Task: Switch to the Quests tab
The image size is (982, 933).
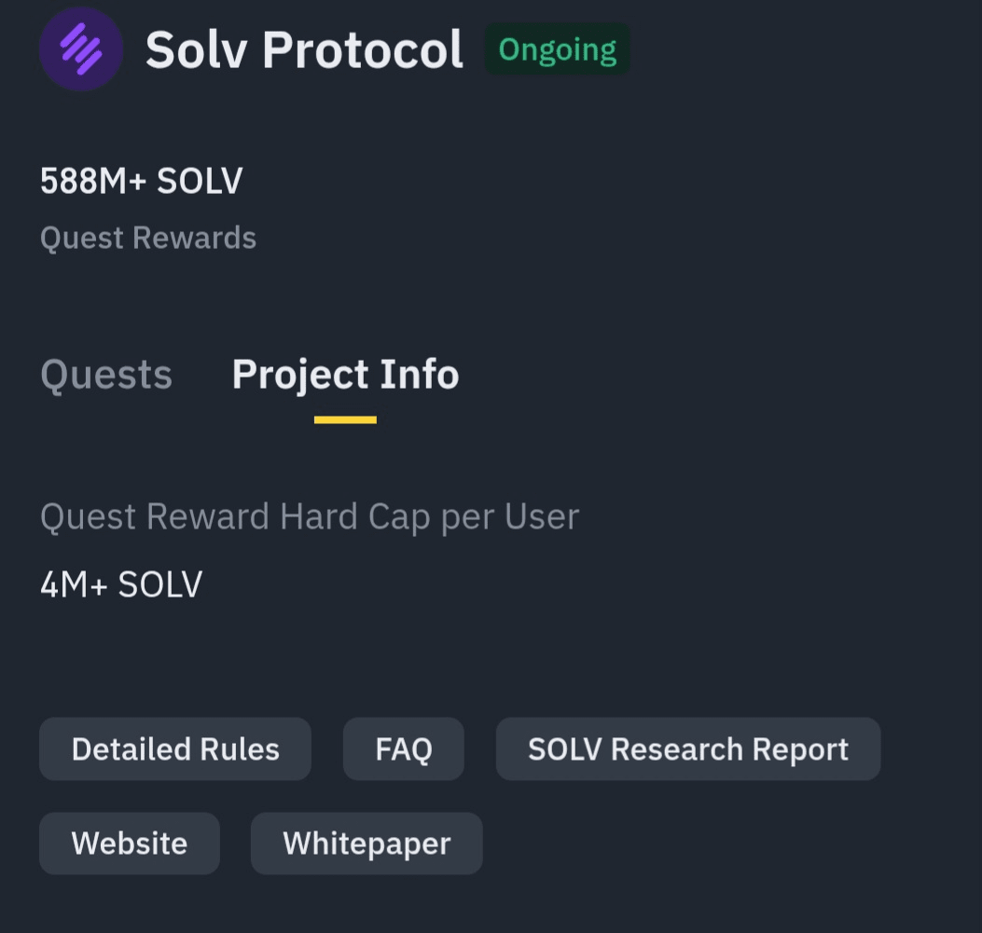Action: tap(106, 375)
